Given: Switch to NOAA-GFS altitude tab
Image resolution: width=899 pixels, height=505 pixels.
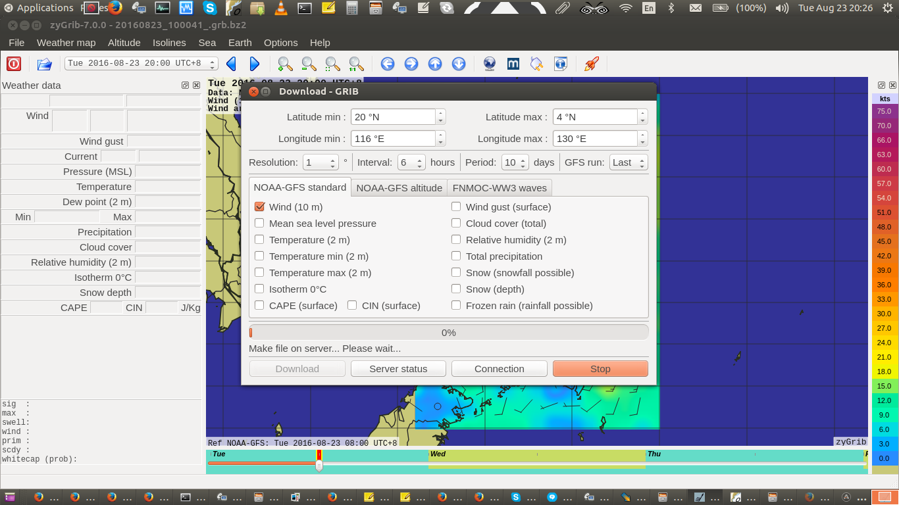Looking at the screenshot, I should (x=399, y=187).
